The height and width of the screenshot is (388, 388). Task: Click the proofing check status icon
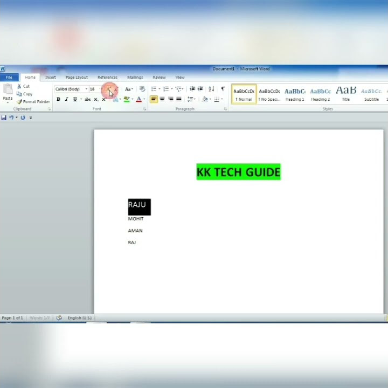click(59, 318)
